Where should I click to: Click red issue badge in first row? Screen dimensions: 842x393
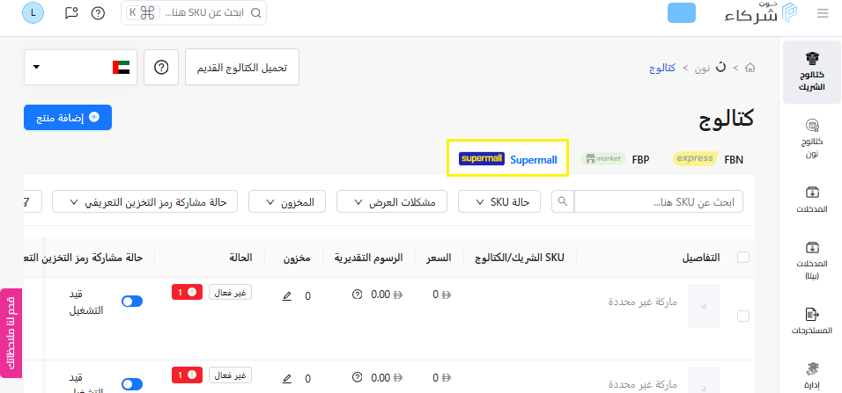(x=187, y=292)
